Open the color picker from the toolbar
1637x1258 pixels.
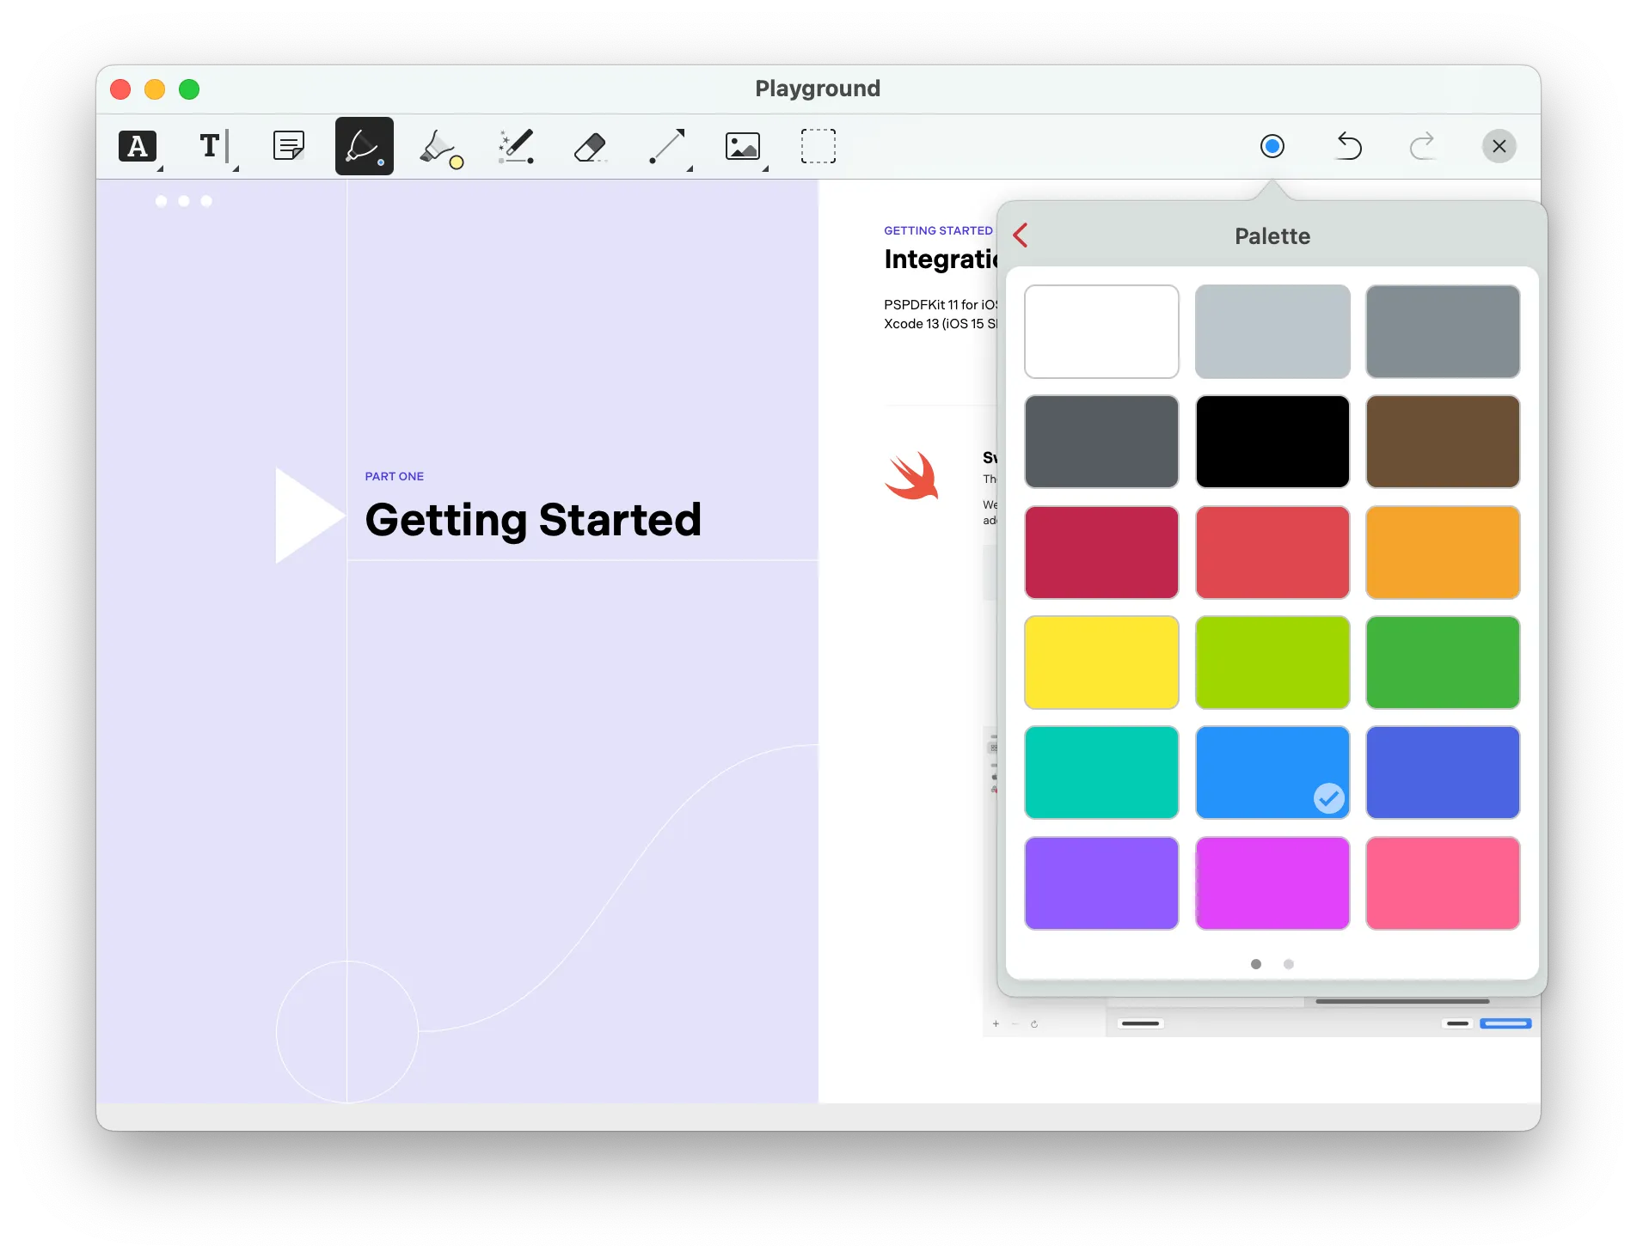[1272, 146]
